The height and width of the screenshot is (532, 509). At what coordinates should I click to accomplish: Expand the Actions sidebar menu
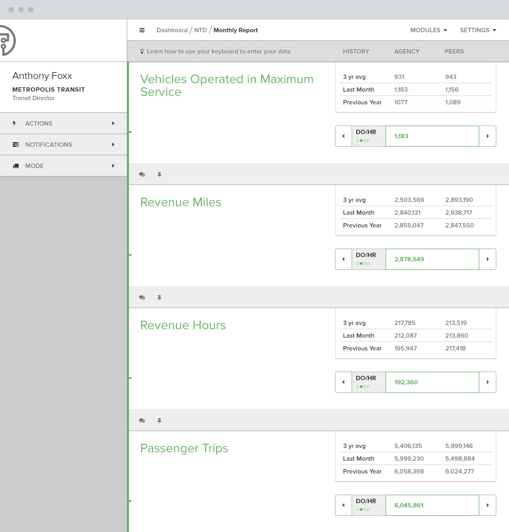point(63,123)
